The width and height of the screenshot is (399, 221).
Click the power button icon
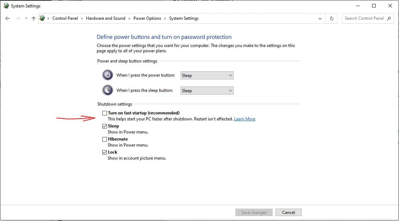(108, 75)
